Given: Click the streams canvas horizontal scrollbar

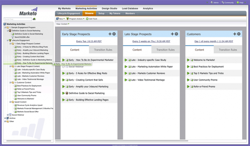Looking at the screenshot, I should [122, 141].
